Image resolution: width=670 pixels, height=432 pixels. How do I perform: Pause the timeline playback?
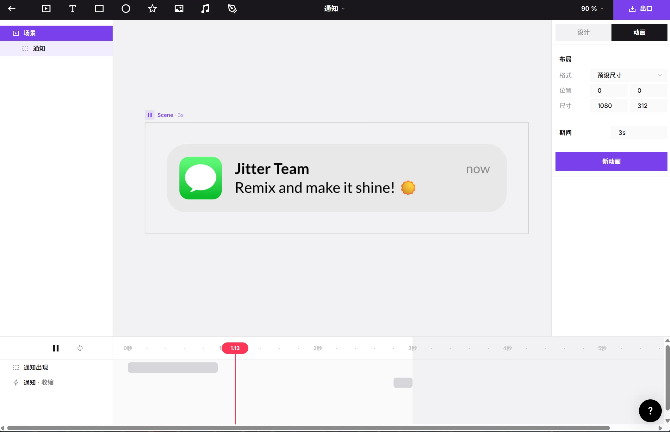(56, 348)
